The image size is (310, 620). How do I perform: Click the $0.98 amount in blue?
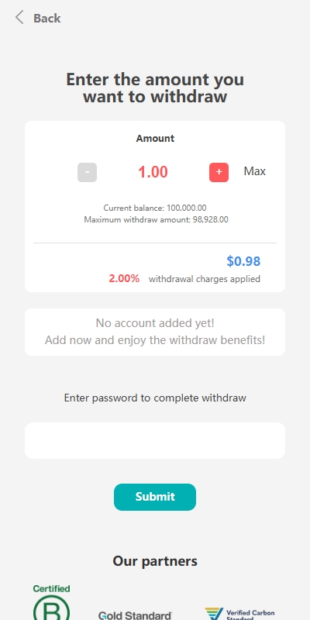point(243,261)
